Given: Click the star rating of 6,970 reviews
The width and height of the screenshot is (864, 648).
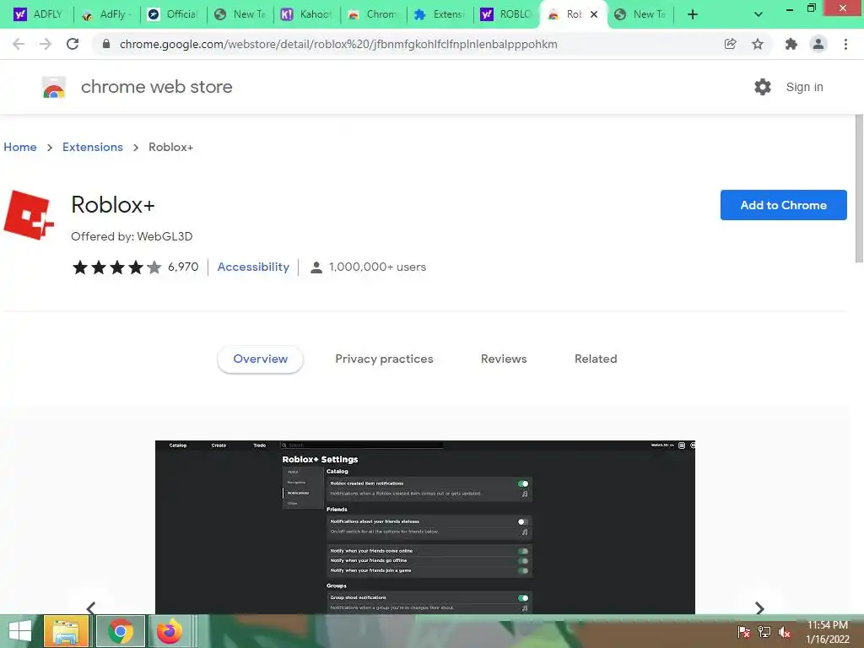Looking at the screenshot, I should click(135, 267).
